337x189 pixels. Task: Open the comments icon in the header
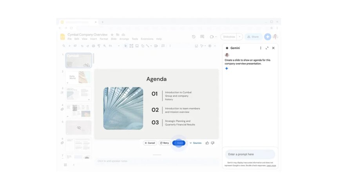(x=202, y=37)
